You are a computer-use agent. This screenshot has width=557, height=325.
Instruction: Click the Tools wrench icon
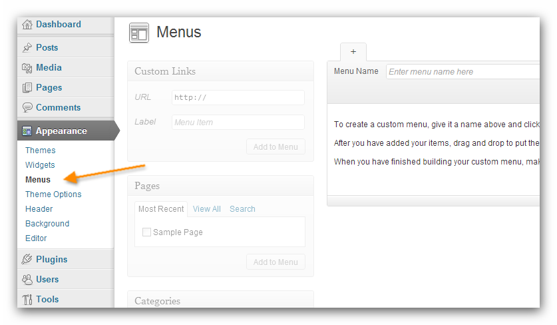27,300
